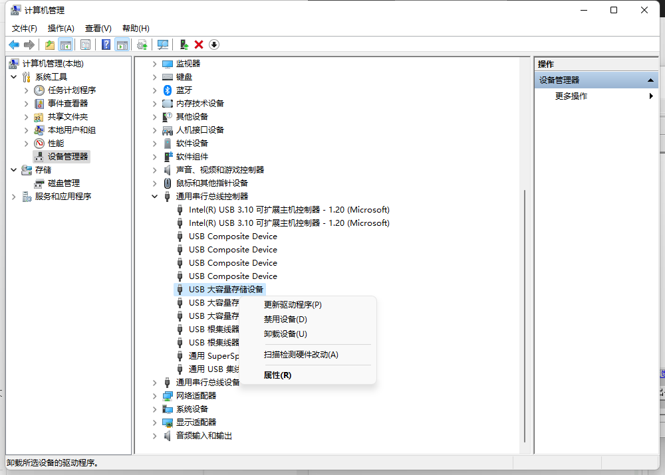The image size is (665, 475).
Task: Click the red X uninstall device icon
Action: click(199, 45)
